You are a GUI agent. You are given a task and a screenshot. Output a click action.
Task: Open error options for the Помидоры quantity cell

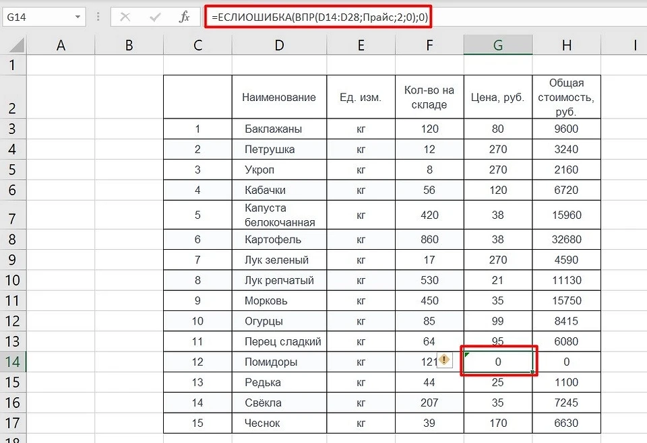[x=444, y=362]
